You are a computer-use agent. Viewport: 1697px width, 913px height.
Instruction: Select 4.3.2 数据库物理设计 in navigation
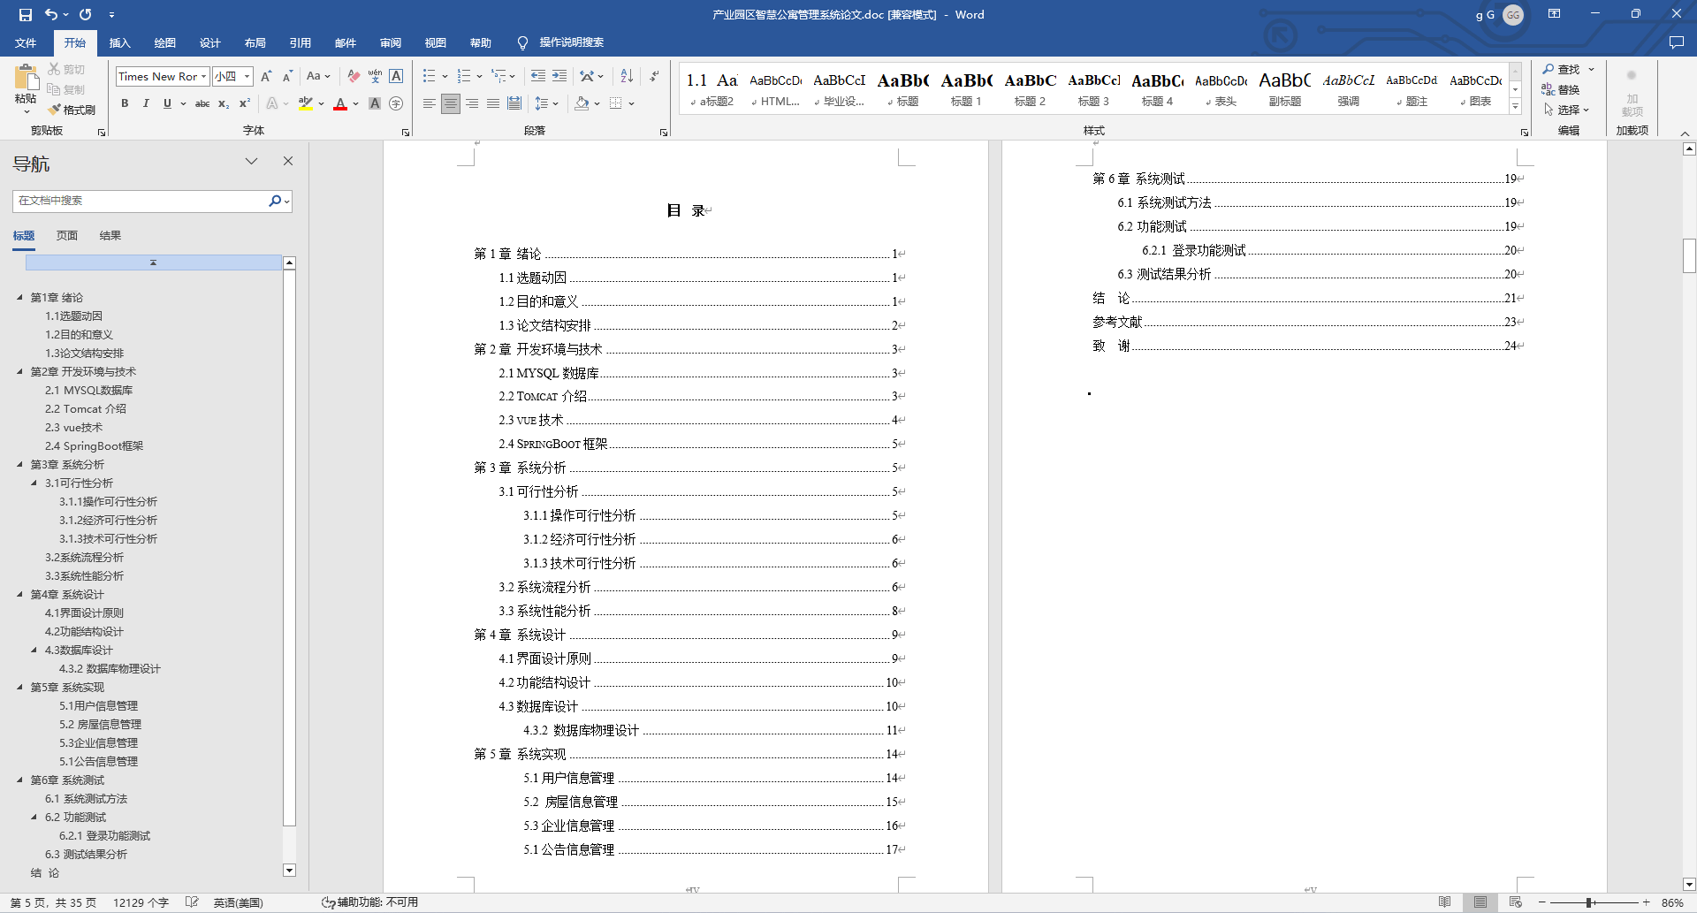(x=110, y=669)
